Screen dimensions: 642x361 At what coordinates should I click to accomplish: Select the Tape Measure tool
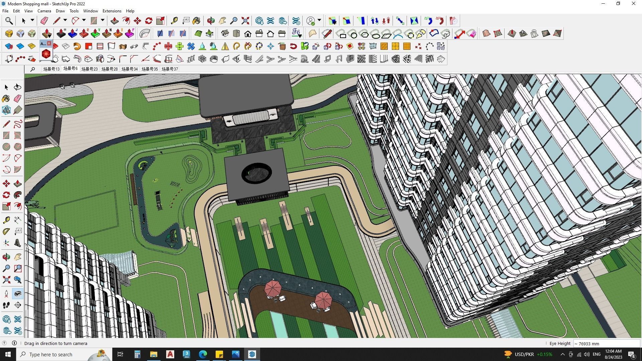(6, 220)
